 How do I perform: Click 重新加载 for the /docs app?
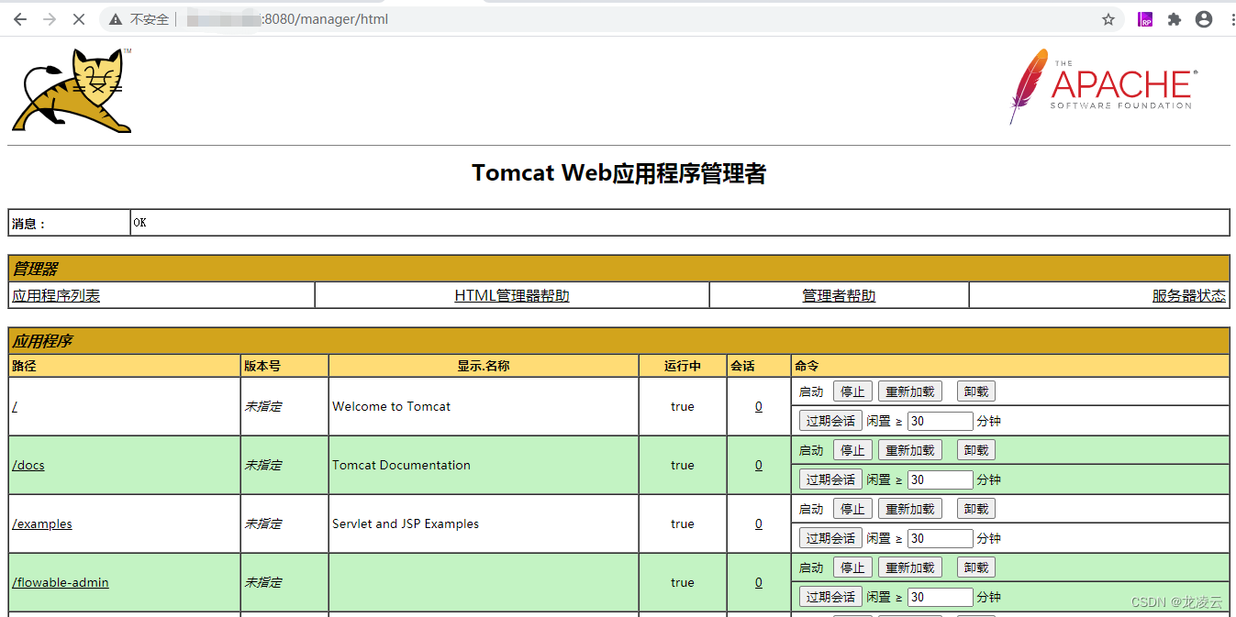(x=910, y=450)
